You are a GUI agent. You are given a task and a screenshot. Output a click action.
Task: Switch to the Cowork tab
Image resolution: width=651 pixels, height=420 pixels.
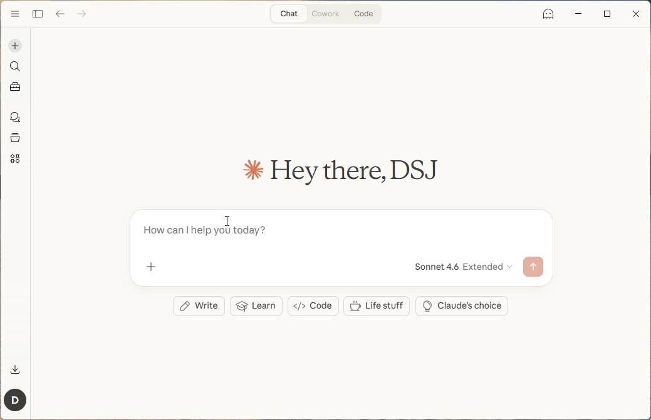click(325, 14)
